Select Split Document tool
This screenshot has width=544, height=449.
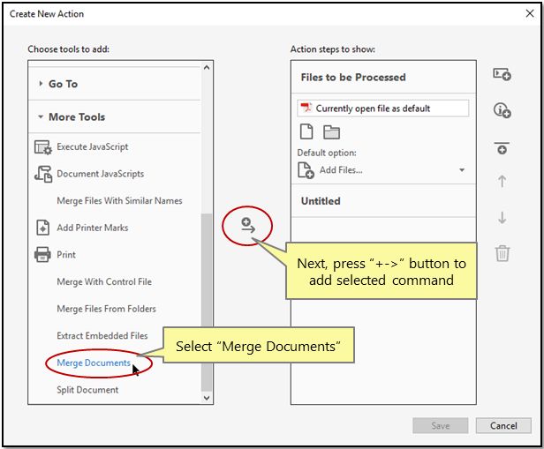(87, 390)
